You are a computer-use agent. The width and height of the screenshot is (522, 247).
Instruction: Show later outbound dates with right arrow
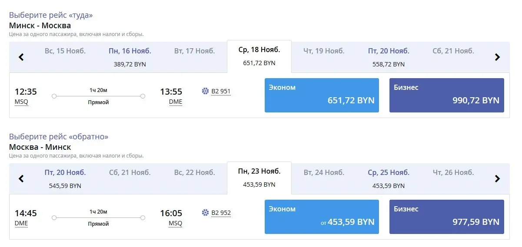[498, 57]
